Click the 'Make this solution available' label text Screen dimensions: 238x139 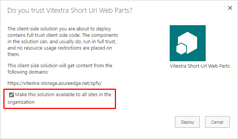[x=63, y=95]
